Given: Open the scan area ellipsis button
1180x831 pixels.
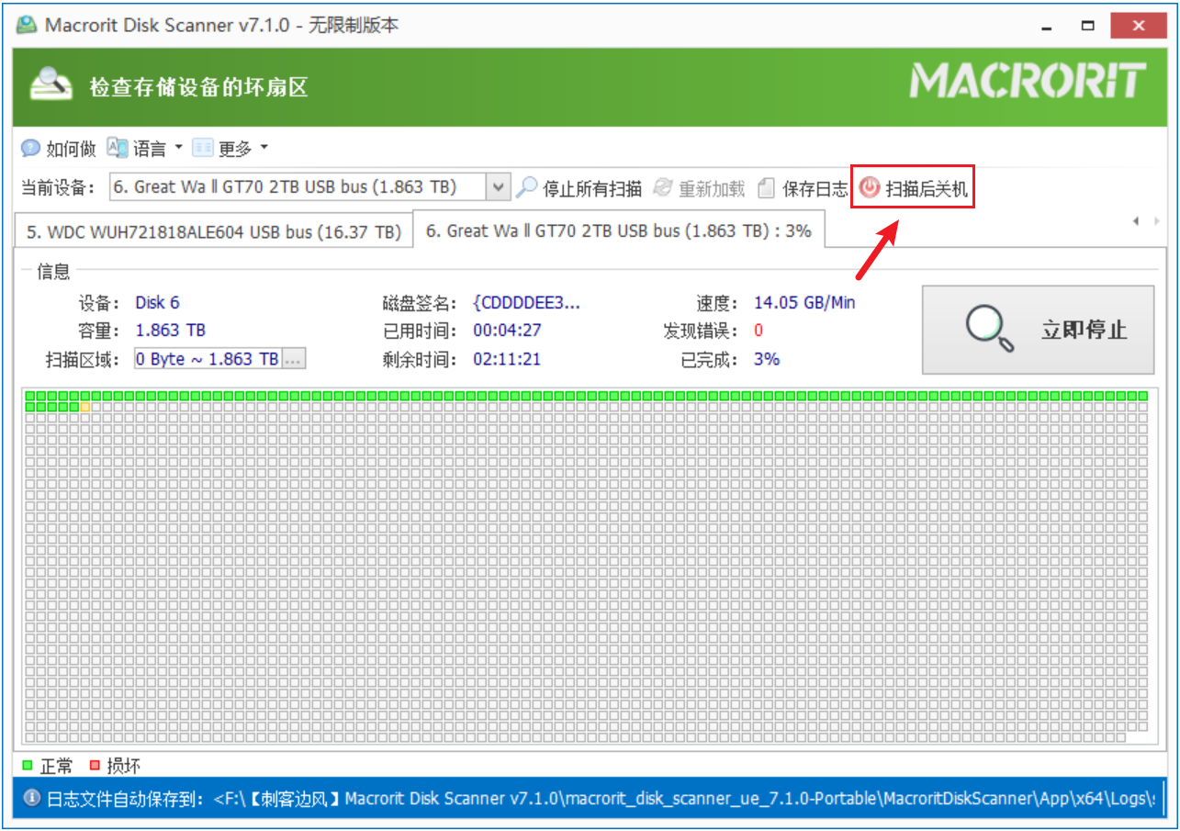Looking at the screenshot, I should point(293,359).
